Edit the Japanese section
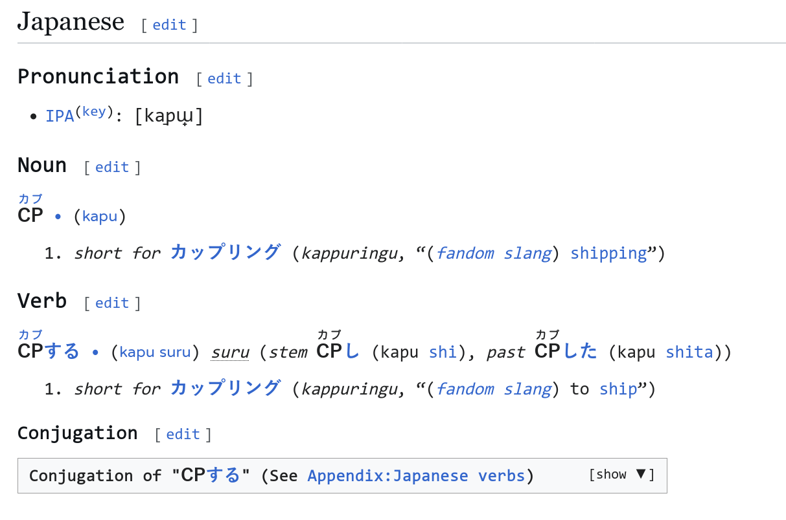The width and height of the screenshot is (786, 520). 169,25
